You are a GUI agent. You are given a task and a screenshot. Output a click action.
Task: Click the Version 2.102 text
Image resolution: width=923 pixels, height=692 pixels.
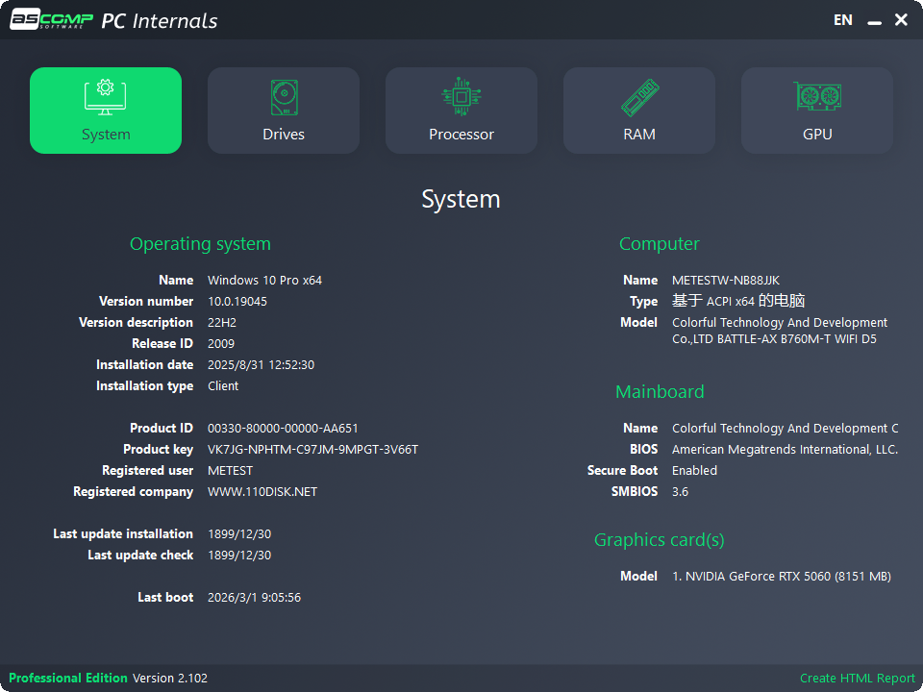point(170,678)
